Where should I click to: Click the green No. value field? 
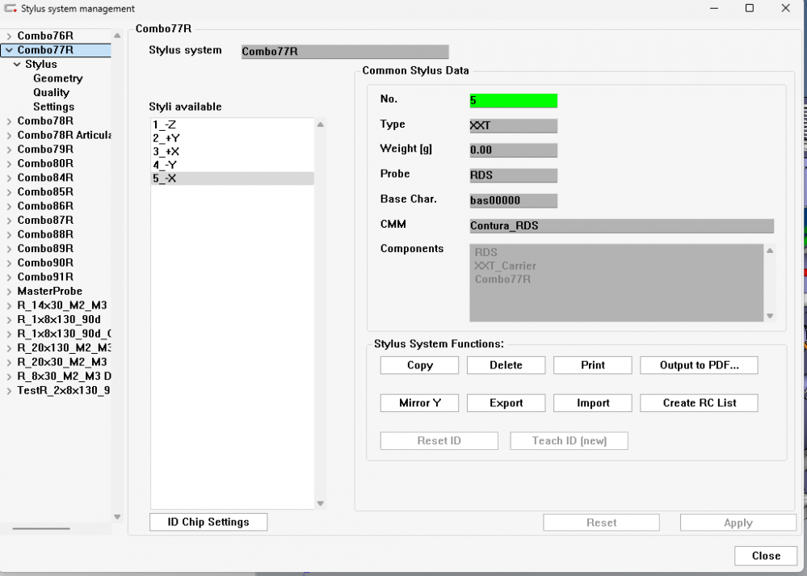click(512, 100)
